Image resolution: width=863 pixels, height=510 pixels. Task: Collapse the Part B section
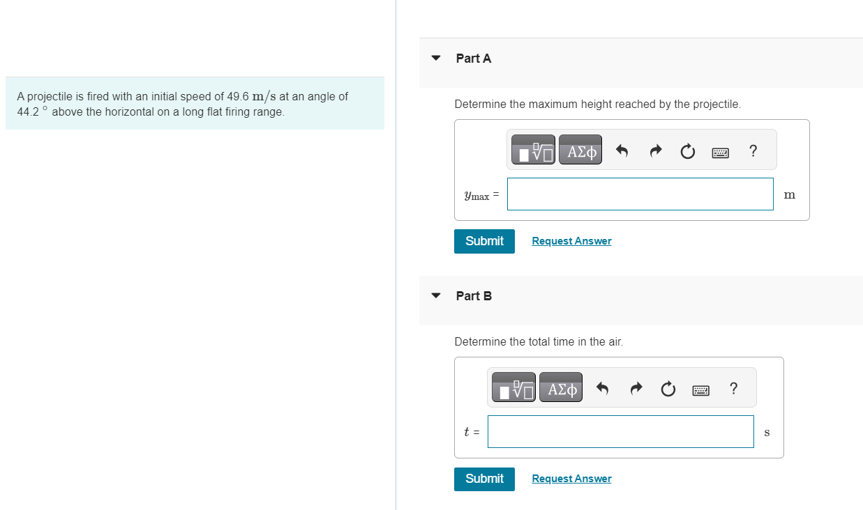click(x=435, y=295)
